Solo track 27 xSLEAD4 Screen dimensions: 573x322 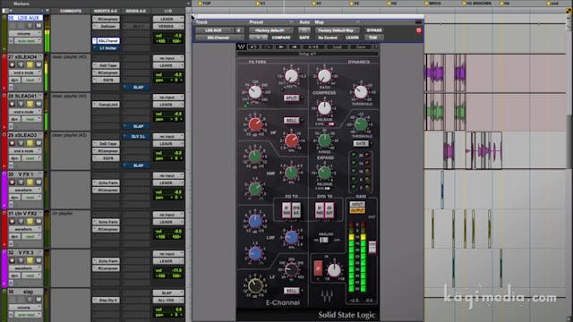[x=30, y=64]
